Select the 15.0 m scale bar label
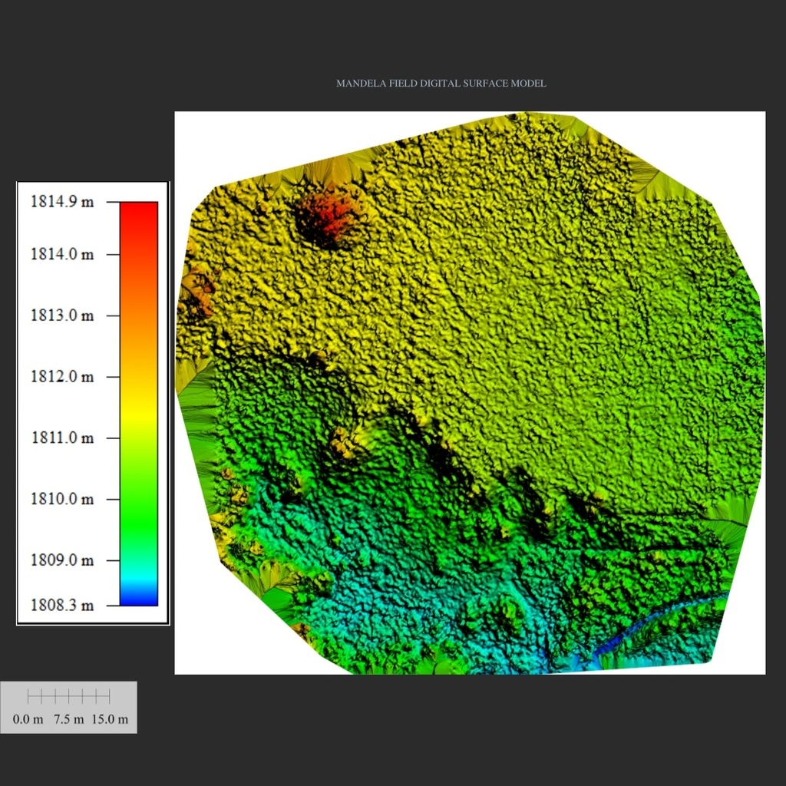 110,718
